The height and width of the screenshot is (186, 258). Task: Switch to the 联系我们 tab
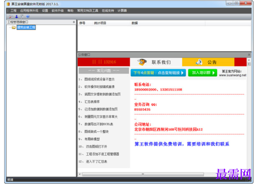pos(156,62)
